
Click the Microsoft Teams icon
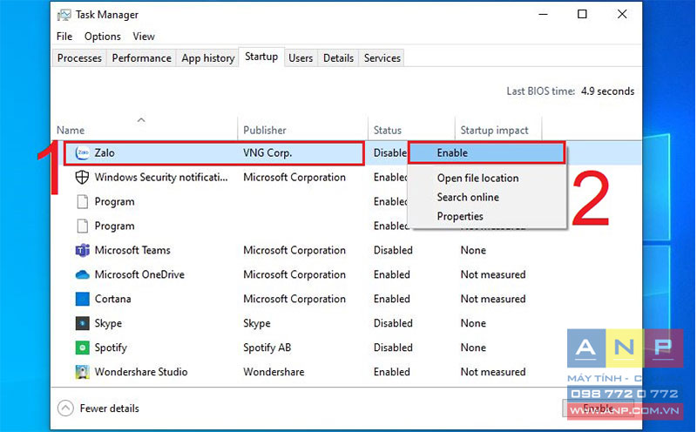[82, 250]
